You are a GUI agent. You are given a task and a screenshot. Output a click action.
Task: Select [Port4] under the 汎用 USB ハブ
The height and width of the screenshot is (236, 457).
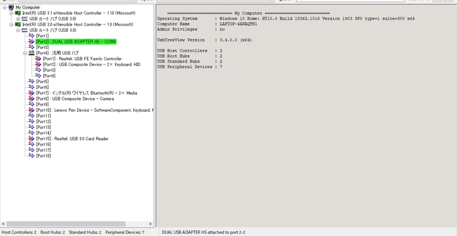click(49, 76)
